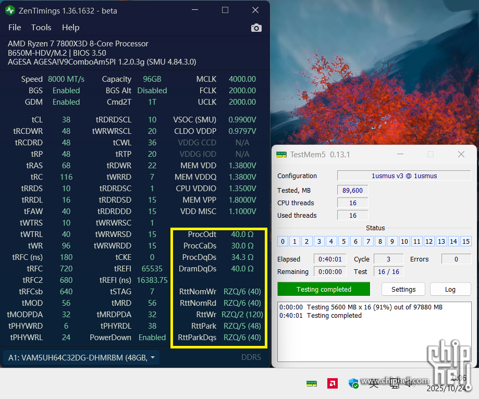Screen dimensions: 479x399
Task: Click the network icon in system tray
Action: 395,384
